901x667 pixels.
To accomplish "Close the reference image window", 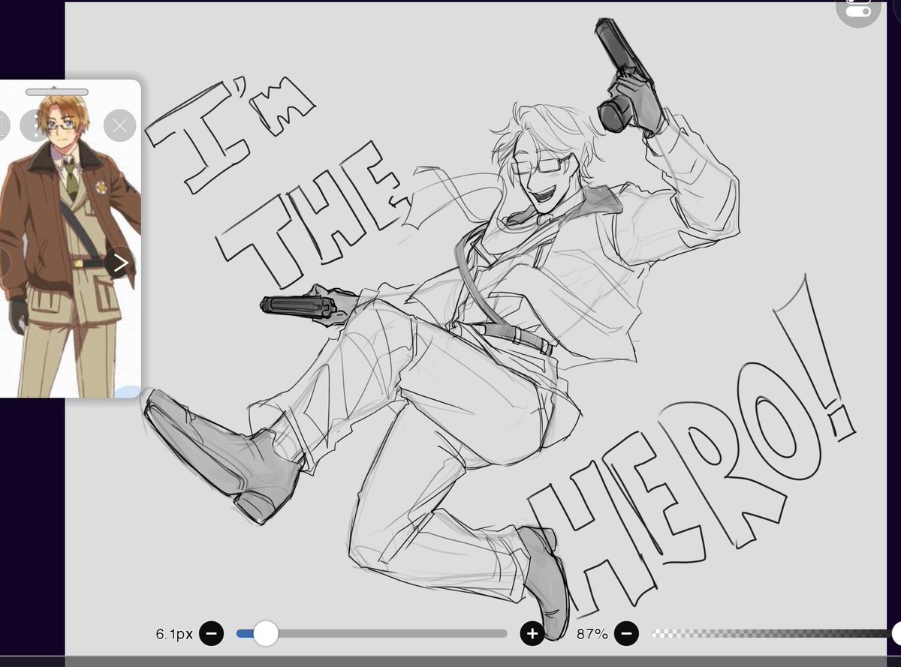I will (120, 125).
